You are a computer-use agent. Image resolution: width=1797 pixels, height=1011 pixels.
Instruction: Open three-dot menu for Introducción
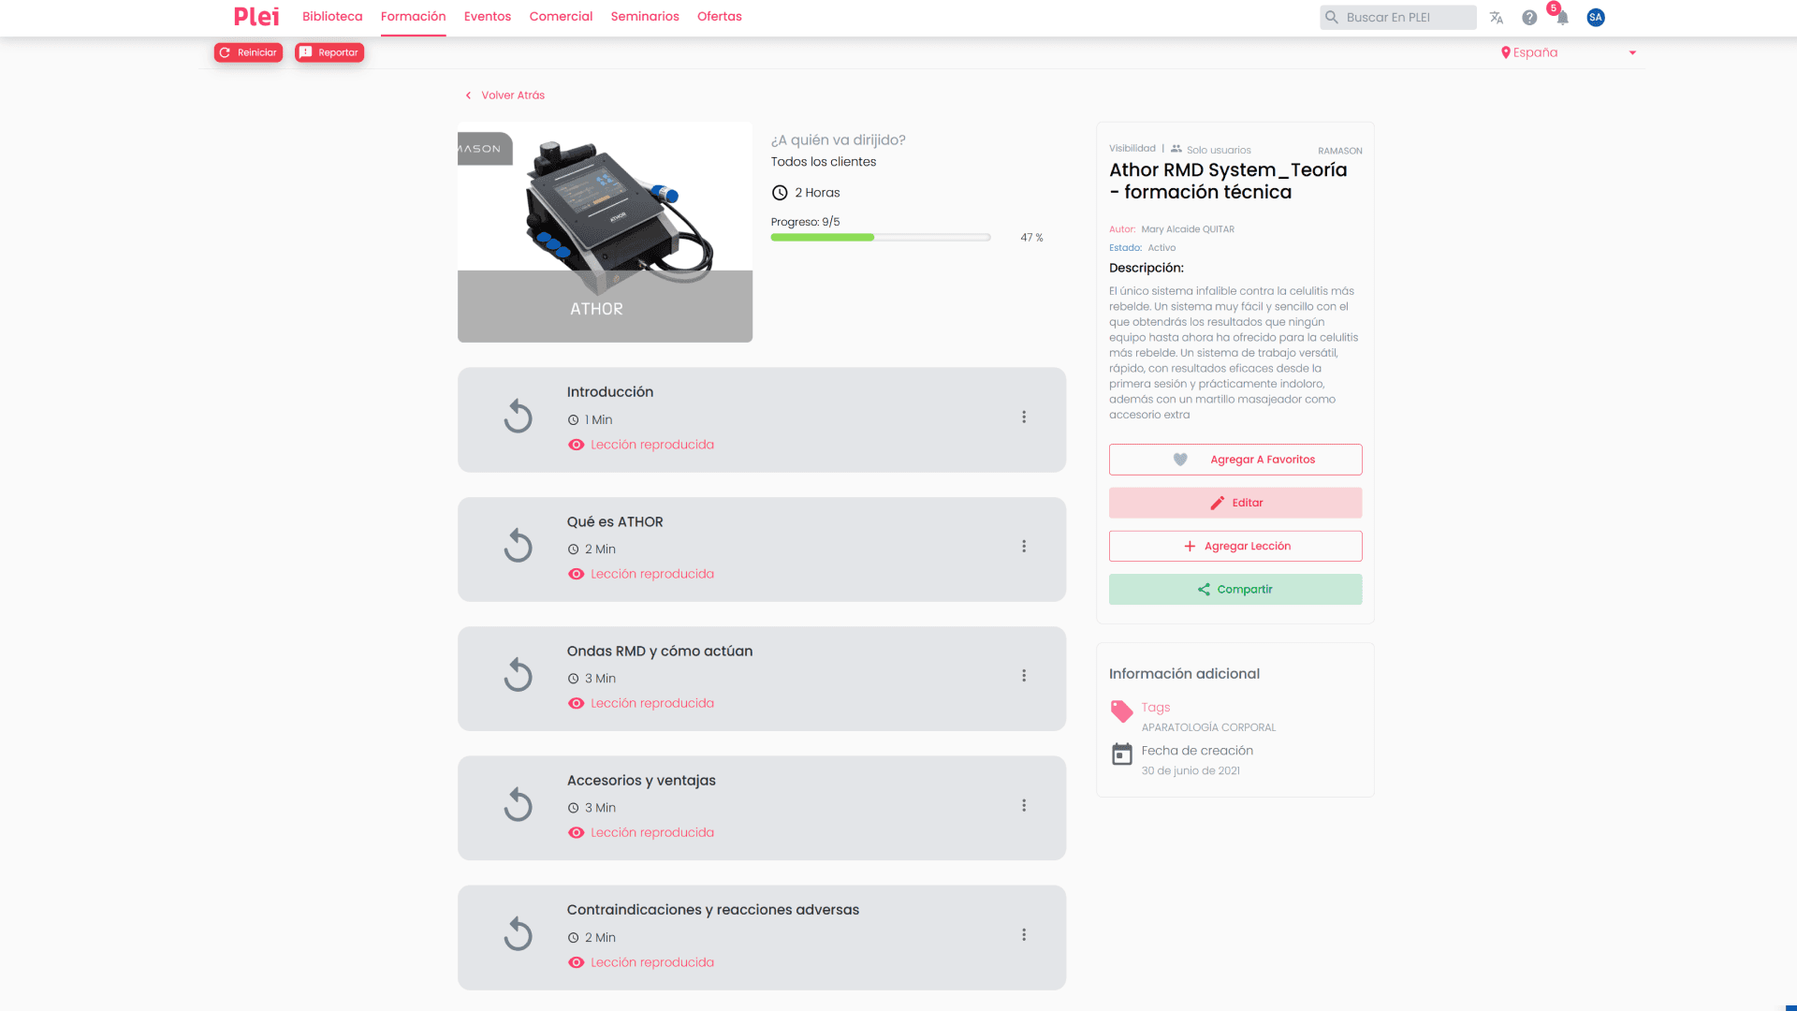pyautogui.click(x=1024, y=417)
